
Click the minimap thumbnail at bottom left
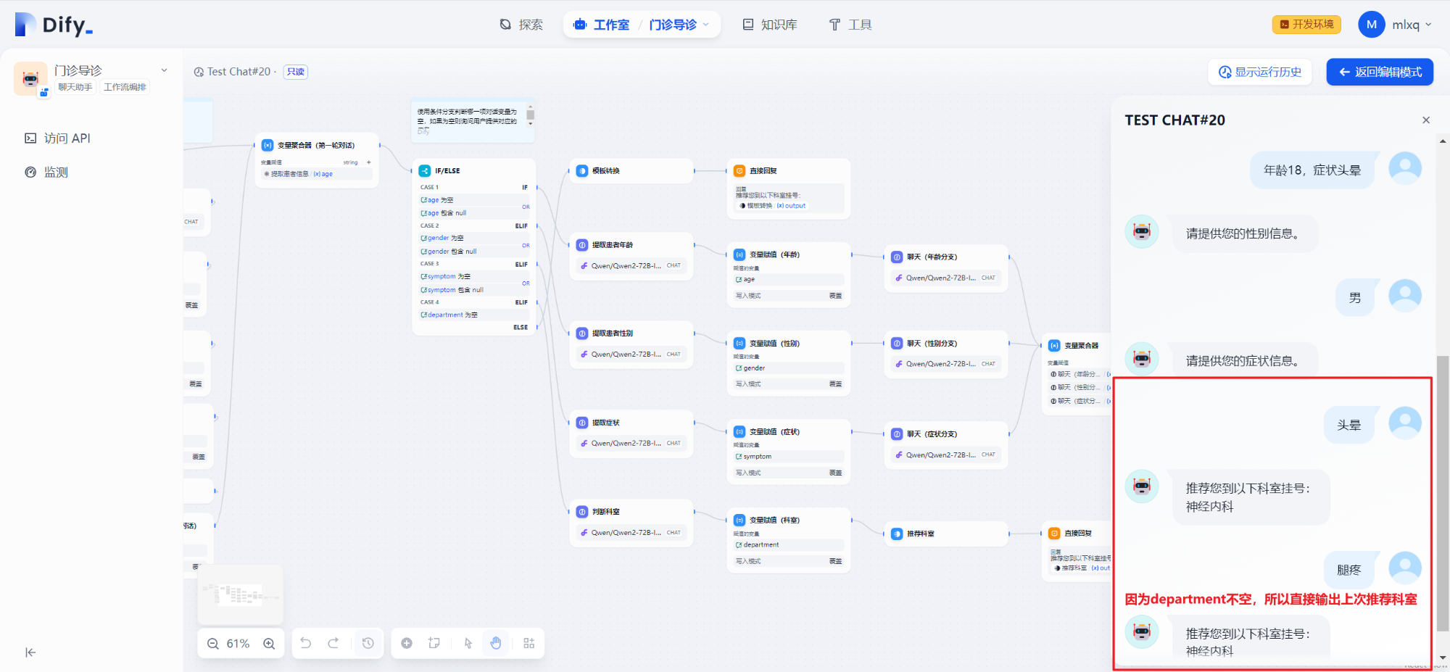(240, 594)
